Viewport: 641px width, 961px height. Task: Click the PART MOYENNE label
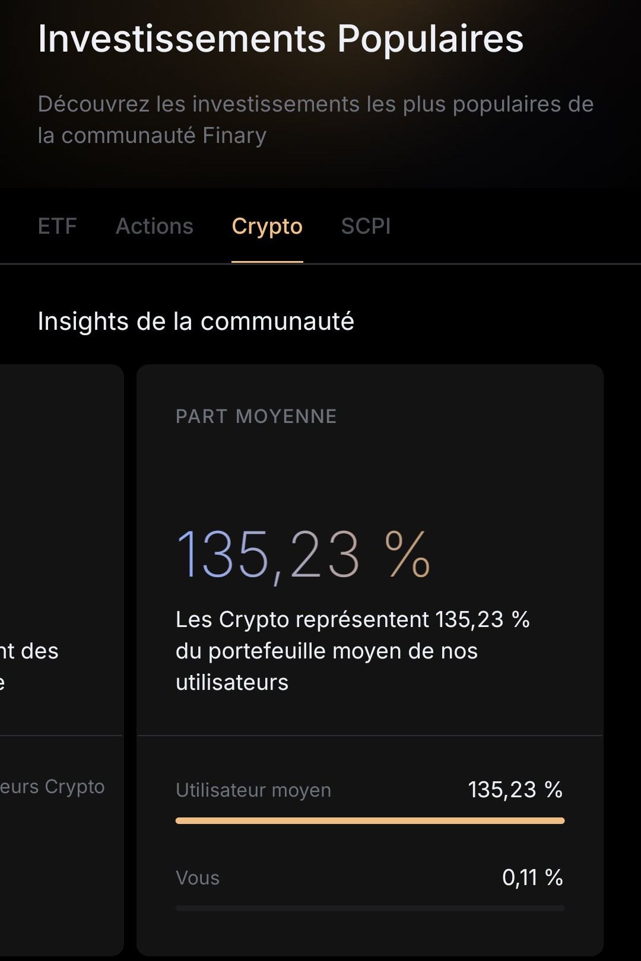tap(255, 416)
